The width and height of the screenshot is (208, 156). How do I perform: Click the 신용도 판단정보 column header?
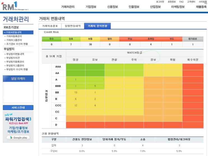pyautogui.click(x=82, y=139)
